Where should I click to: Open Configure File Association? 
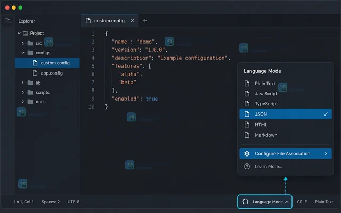(x=286, y=154)
